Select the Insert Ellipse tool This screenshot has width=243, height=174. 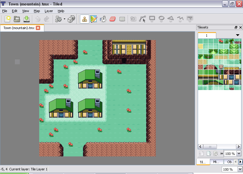click(x=161, y=19)
